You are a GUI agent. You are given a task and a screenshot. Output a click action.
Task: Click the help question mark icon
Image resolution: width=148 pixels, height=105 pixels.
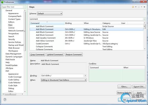pyautogui.click(x=5, y=99)
